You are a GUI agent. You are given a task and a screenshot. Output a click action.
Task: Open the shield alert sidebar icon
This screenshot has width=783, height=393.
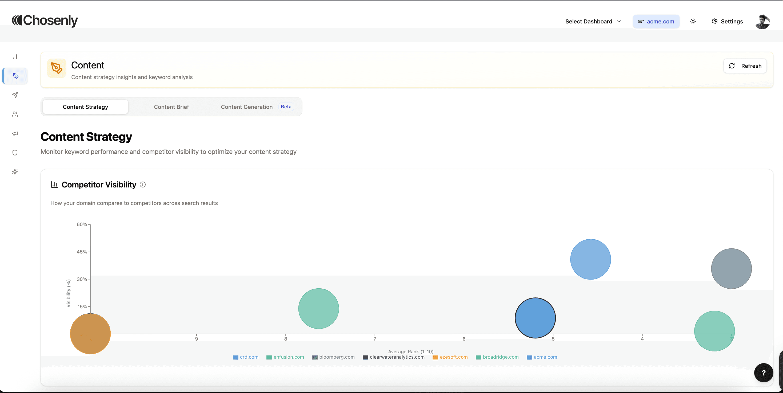pos(15,153)
